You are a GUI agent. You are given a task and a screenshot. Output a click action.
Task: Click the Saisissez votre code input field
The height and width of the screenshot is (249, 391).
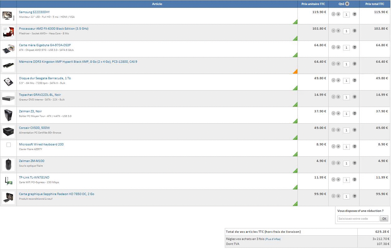click(358, 219)
